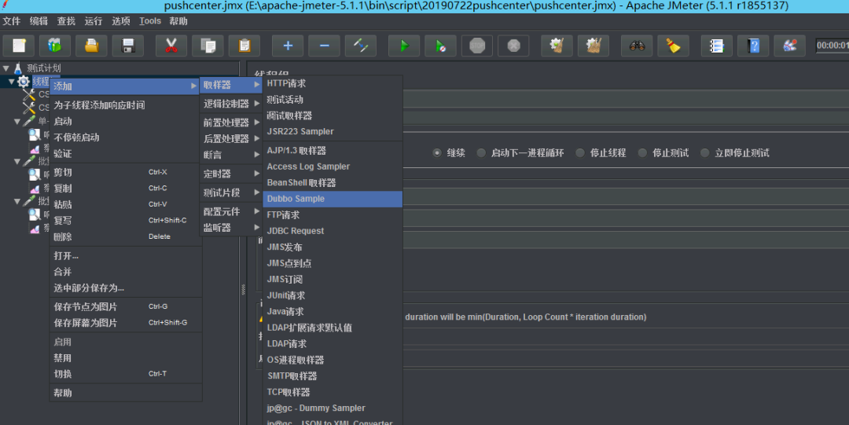
Task: Click 禁用 in context menu
Action: coord(126,358)
